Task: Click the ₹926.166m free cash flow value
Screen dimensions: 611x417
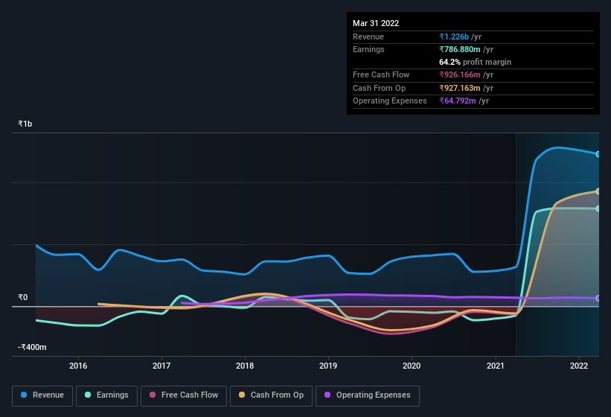Action: (460, 74)
